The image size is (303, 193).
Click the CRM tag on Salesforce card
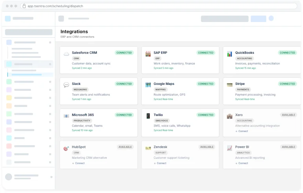coord(76,58)
